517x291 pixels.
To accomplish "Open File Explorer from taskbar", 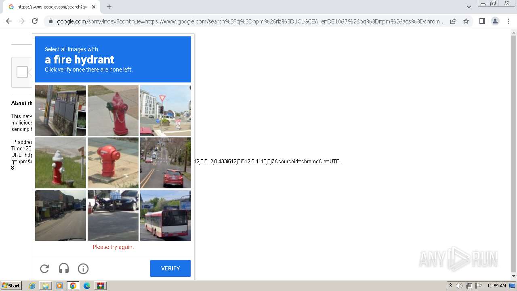I will tap(46, 286).
